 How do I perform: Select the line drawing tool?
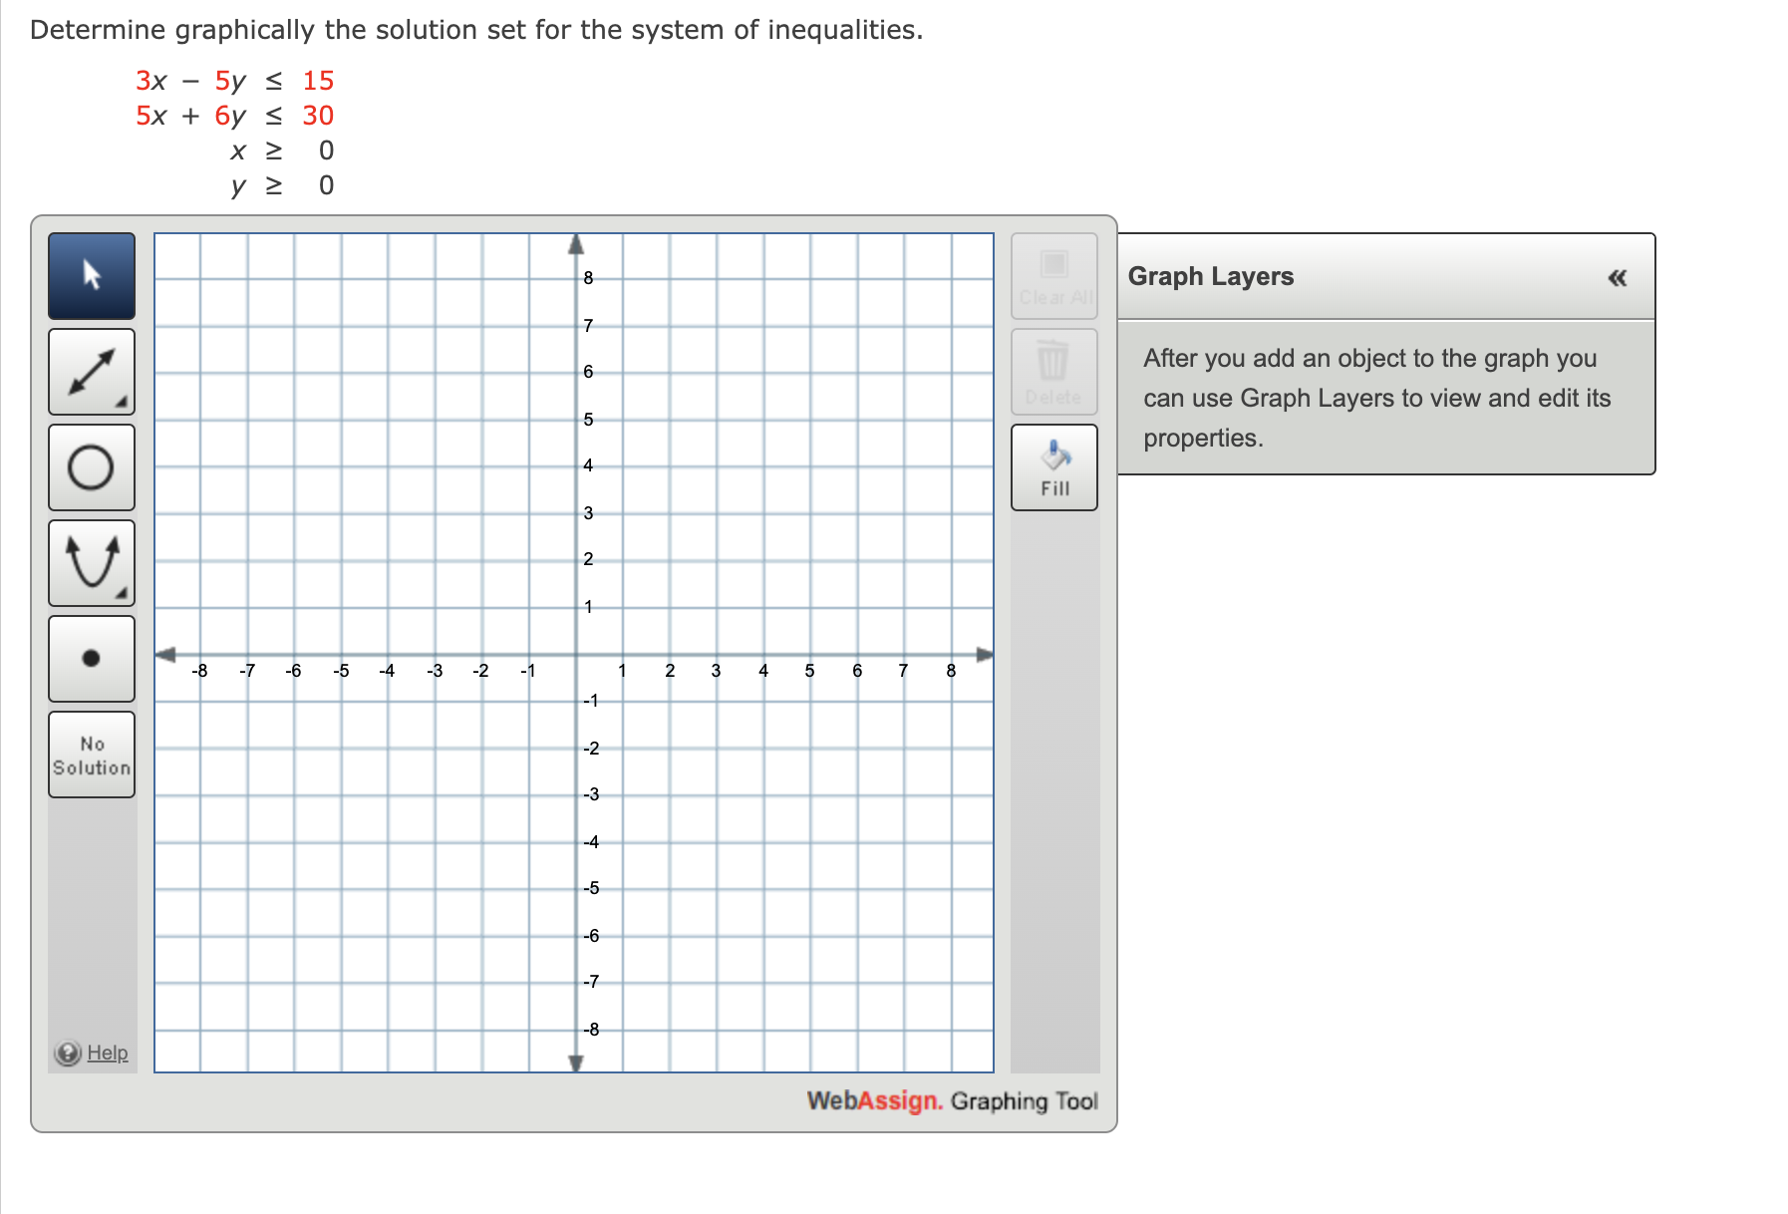[x=90, y=372]
